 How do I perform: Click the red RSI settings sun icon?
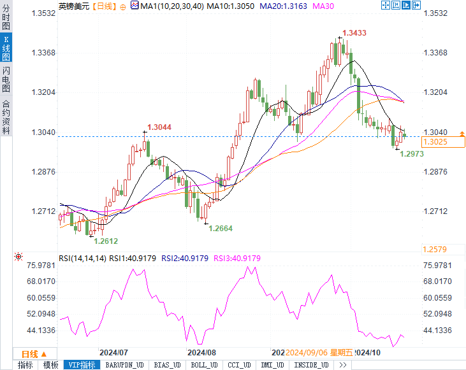coord(18,257)
